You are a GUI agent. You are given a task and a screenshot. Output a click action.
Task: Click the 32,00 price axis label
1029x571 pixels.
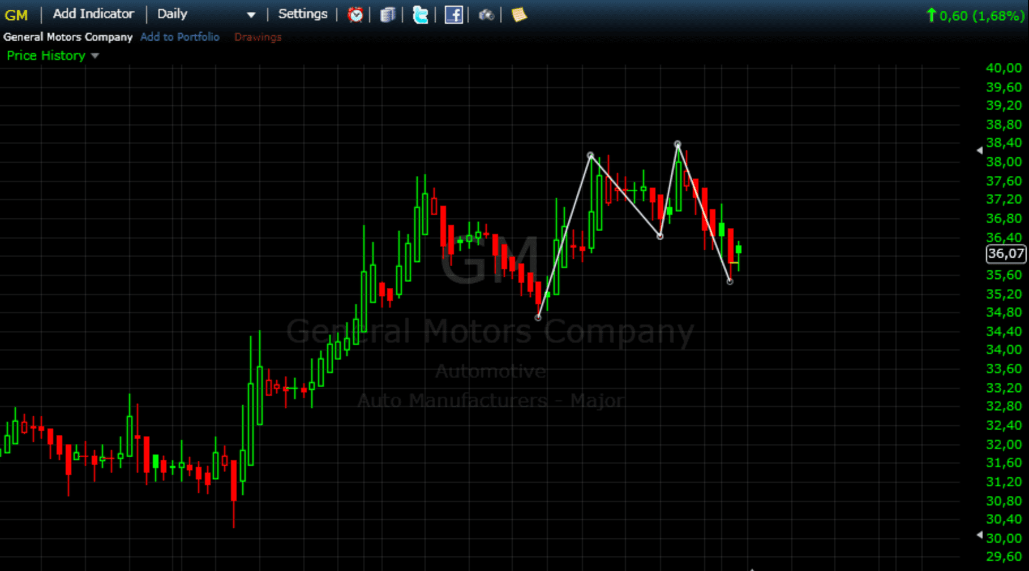(1004, 444)
